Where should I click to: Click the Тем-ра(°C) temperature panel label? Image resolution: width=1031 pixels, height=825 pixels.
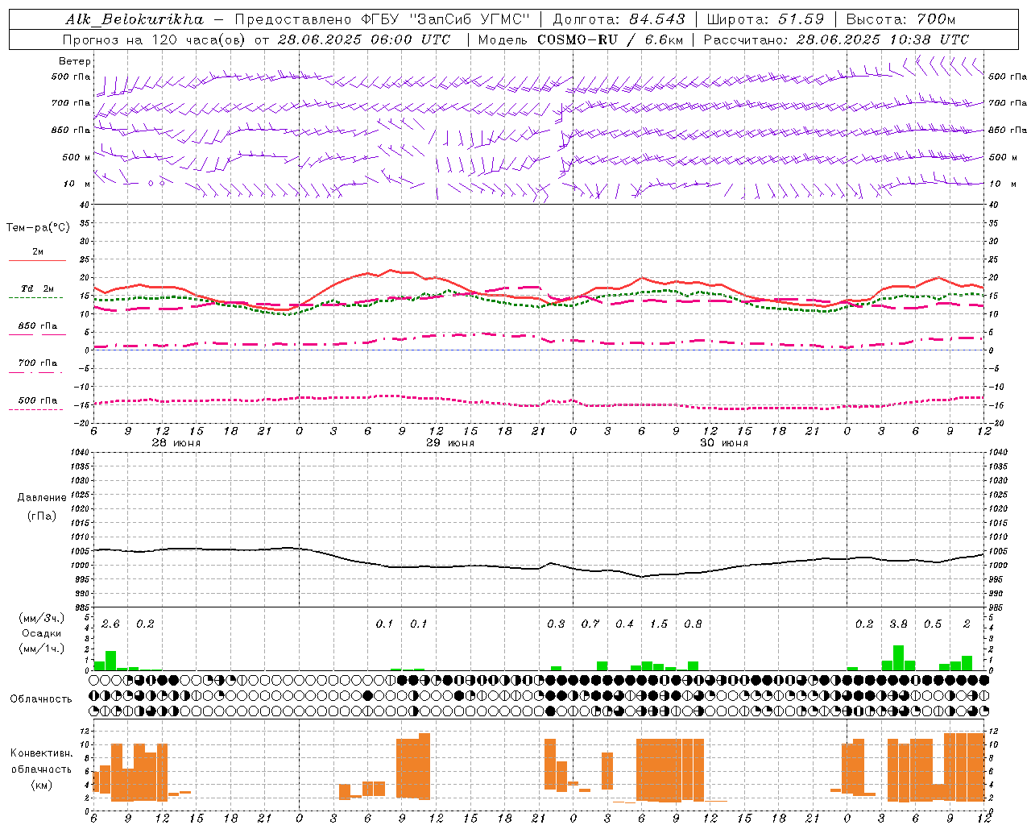pyautogui.click(x=38, y=228)
